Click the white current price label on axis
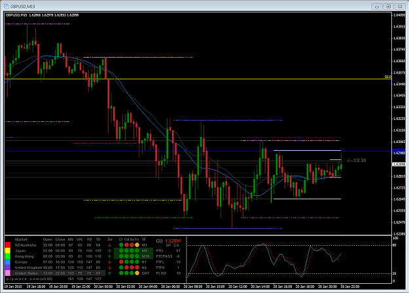Viewport: 409px width, 293px height. tap(399, 165)
